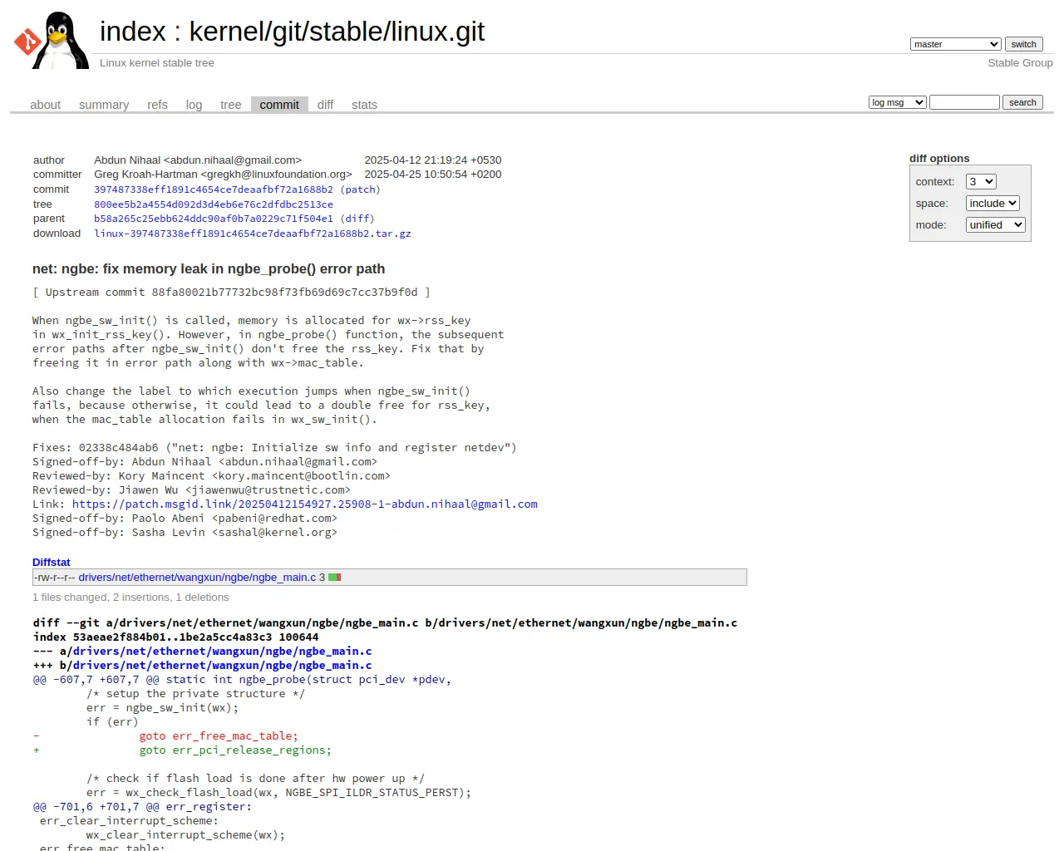This screenshot has height=851, width=1064.
Task: Open the a/ ngbe_main.c file path link
Action: point(222,652)
